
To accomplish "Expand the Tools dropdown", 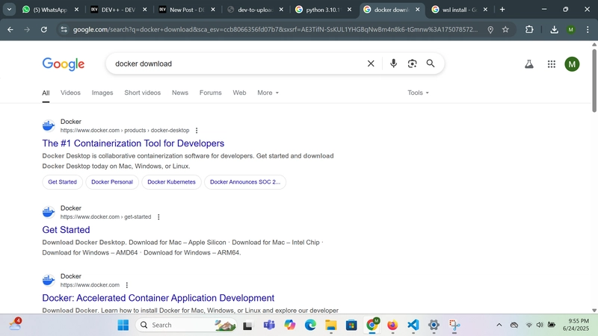I will (418, 93).
